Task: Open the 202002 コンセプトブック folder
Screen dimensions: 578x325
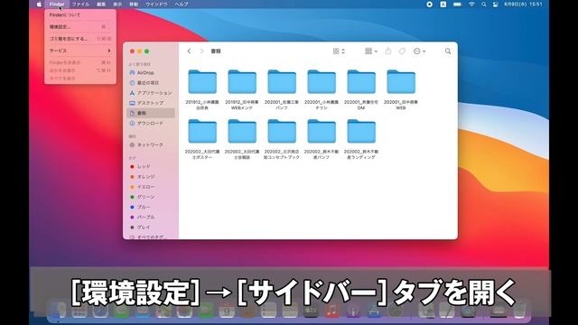Action: pos(282,131)
